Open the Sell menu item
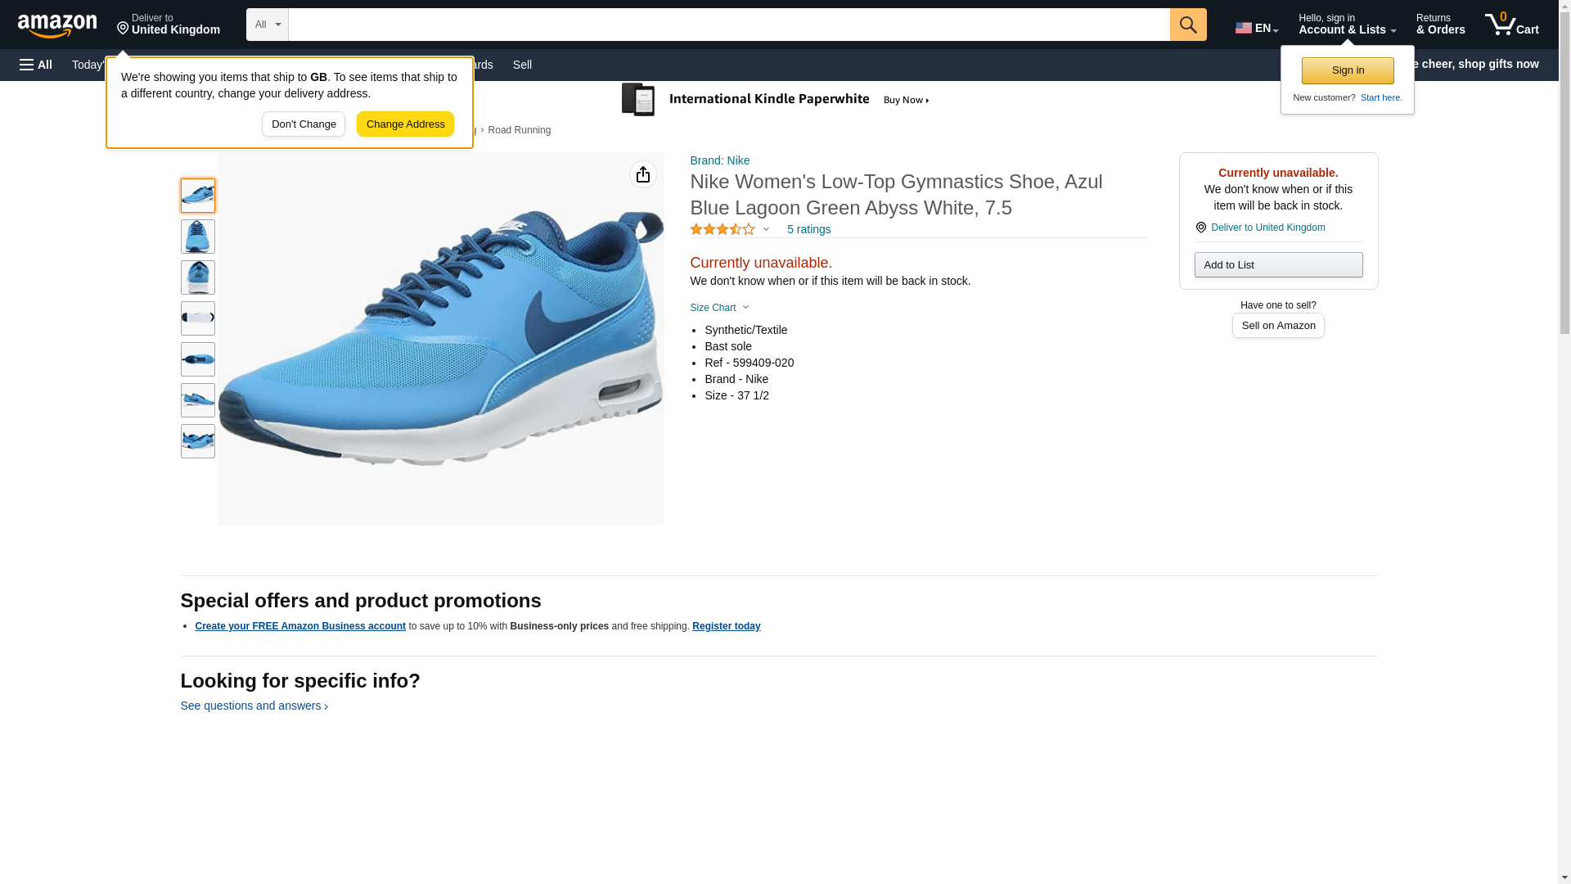 522,65
